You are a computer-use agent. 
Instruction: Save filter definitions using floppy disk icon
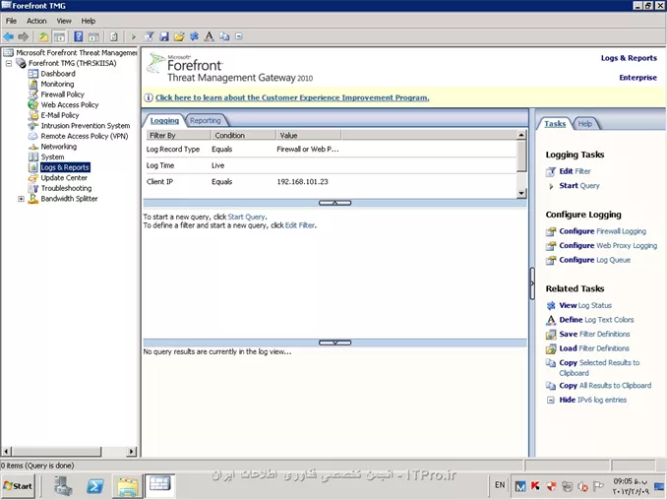(x=164, y=36)
